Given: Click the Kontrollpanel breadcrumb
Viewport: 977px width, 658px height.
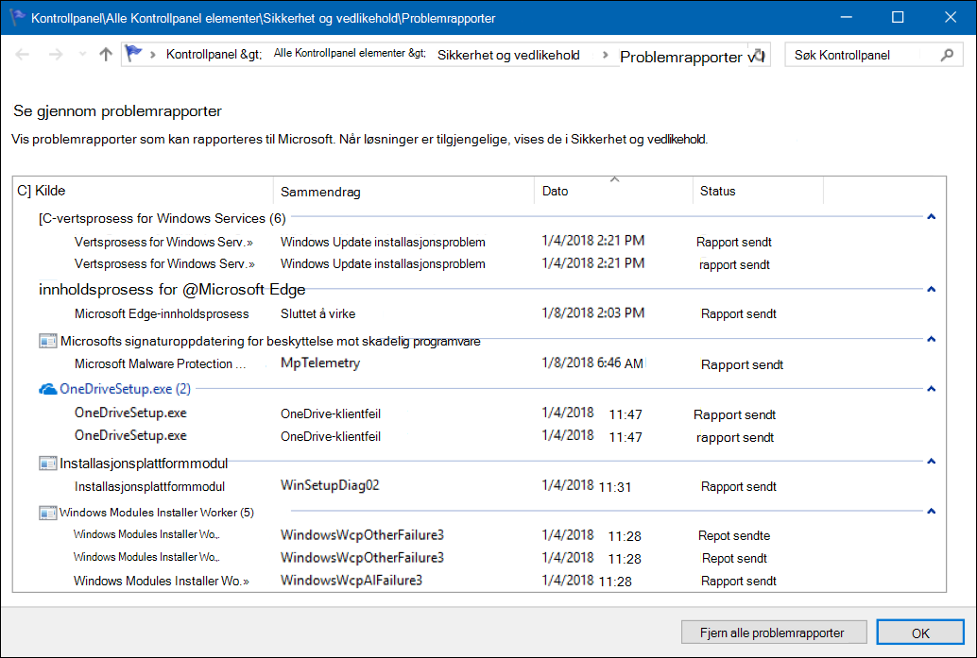Looking at the screenshot, I should (x=214, y=54).
